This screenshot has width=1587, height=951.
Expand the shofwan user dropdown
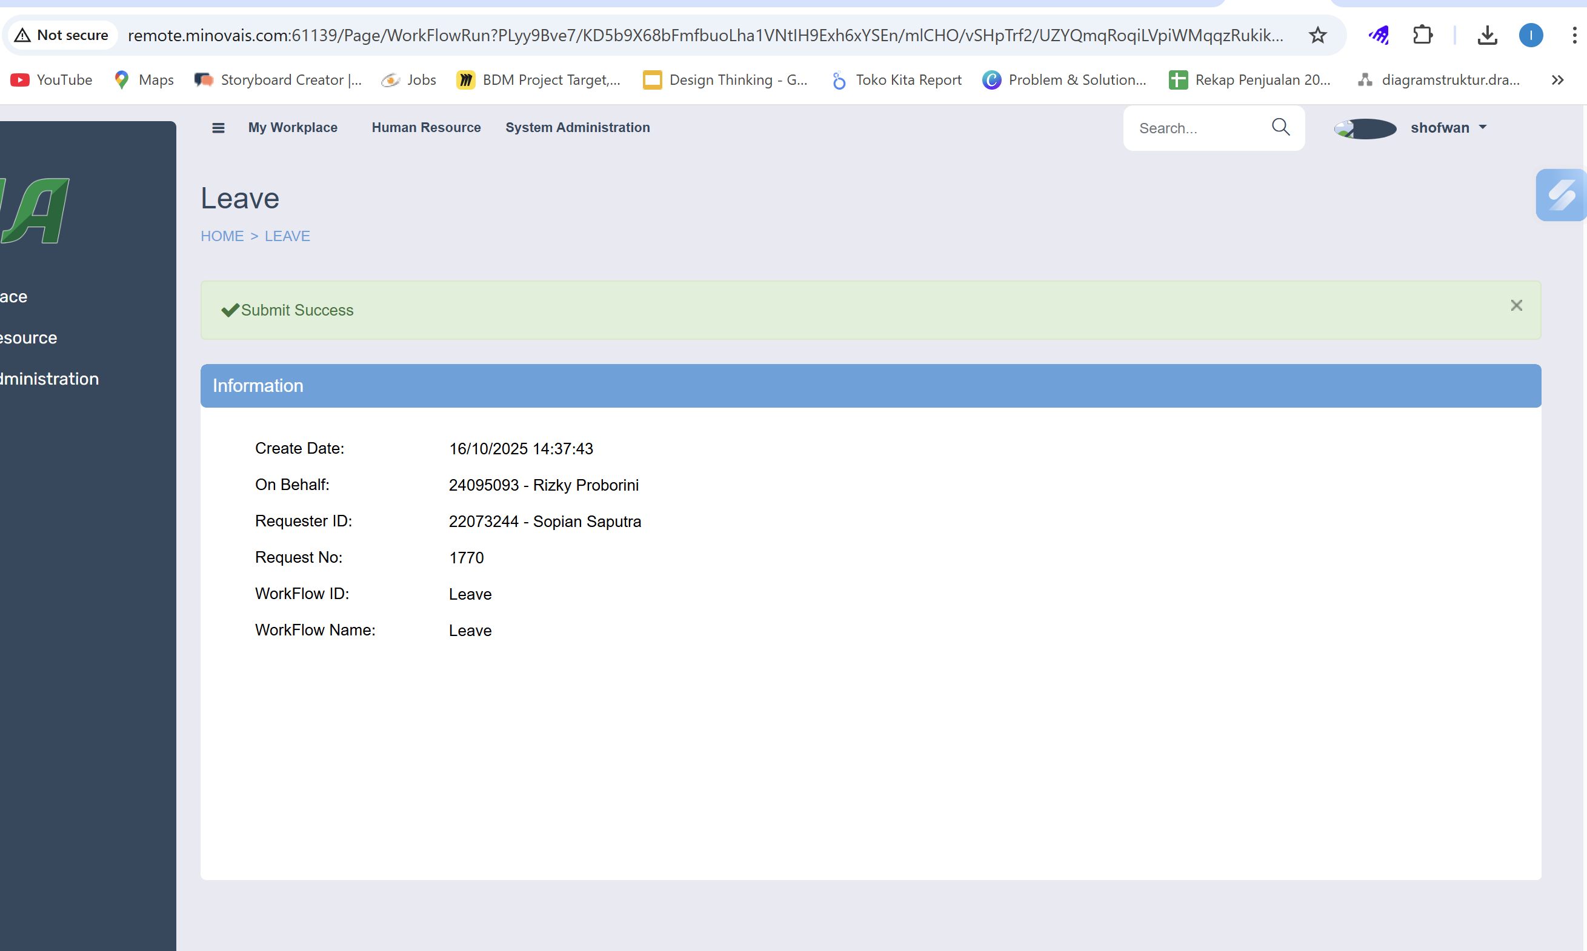point(1448,128)
